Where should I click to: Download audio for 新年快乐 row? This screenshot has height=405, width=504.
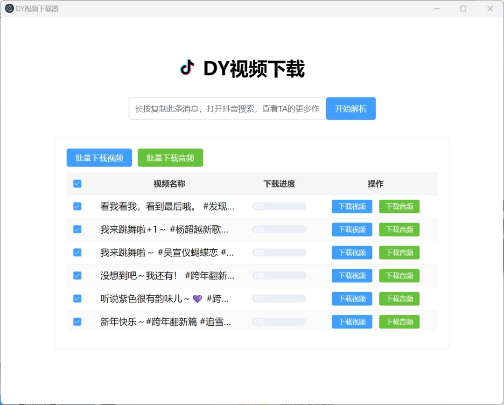(399, 322)
